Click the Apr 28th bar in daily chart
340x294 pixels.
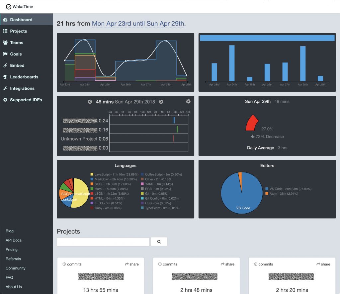coord(303,63)
